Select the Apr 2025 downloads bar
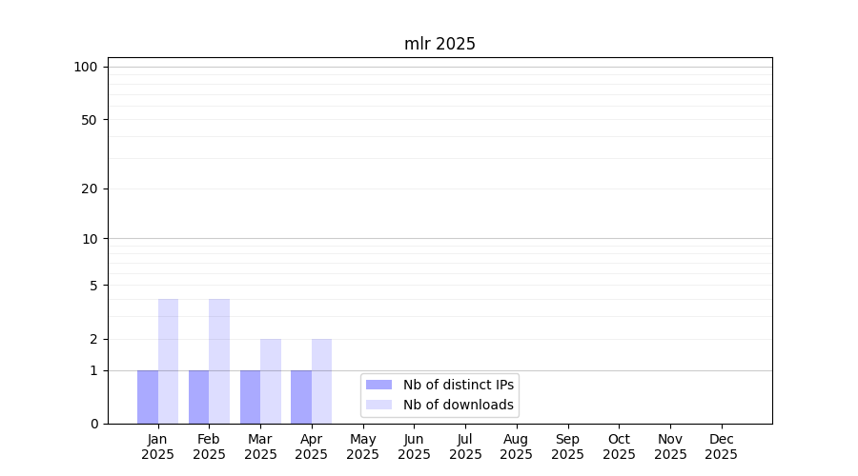This screenshot has width=858, height=476. (321, 381)
